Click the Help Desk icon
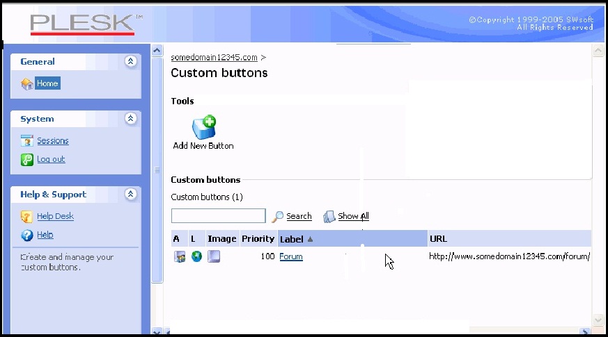 (x=26, y=216)
